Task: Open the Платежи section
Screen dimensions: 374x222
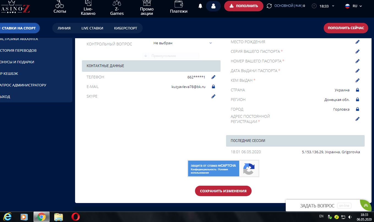Action: point(179,7)
